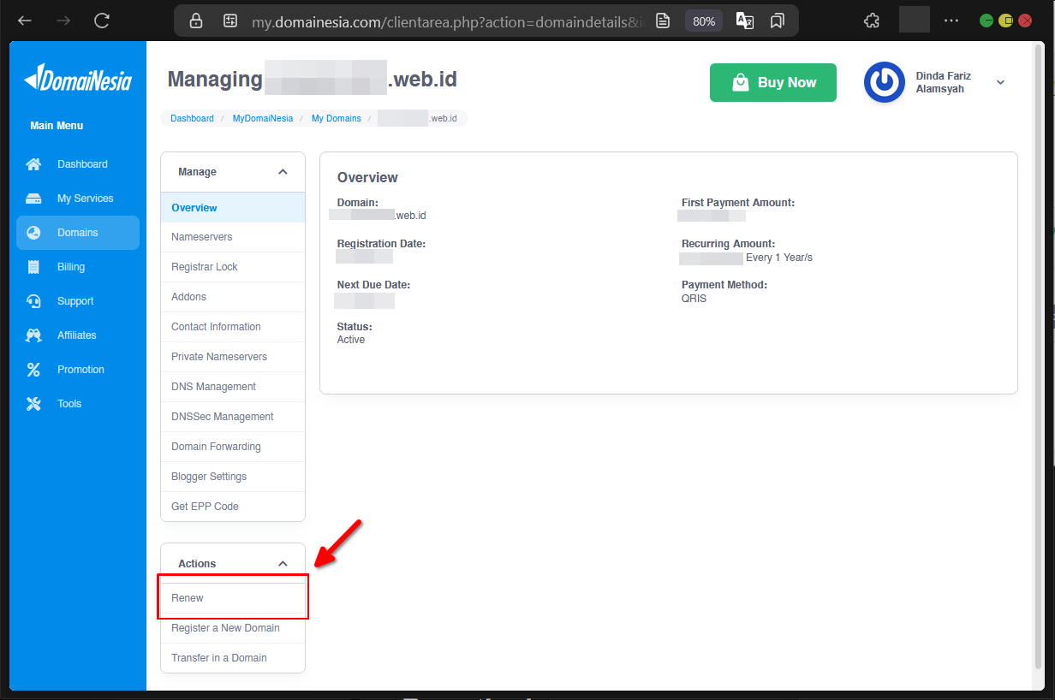Open the site permissions icon in address bar
This screenshot has height=700, width=1055.
pyautogui.click(x=229, y=21)
